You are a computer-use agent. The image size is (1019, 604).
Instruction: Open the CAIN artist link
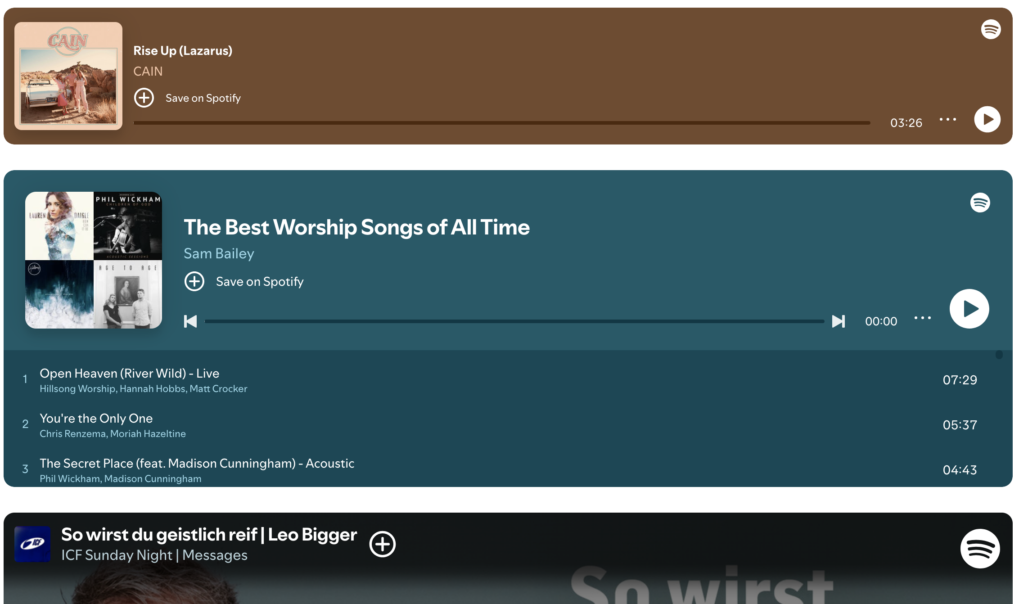(x=148, y=71)
